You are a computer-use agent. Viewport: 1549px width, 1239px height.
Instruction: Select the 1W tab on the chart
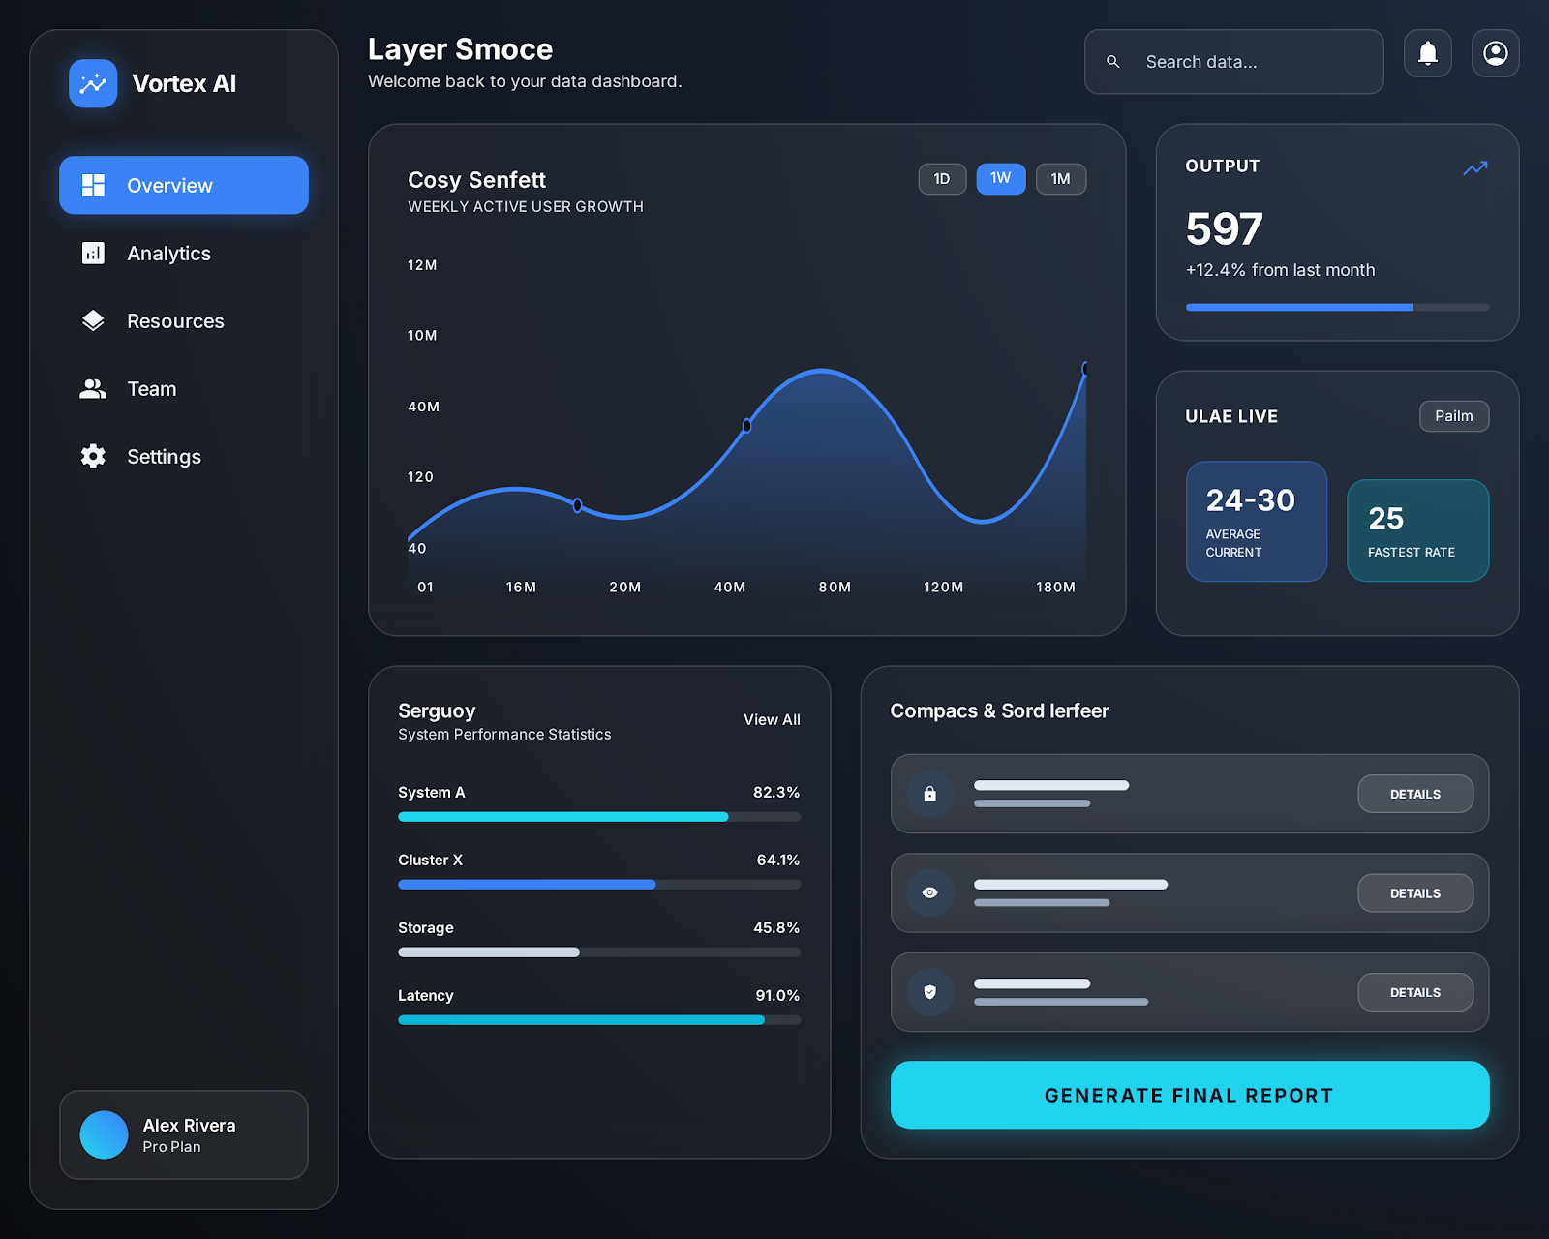1000,179
